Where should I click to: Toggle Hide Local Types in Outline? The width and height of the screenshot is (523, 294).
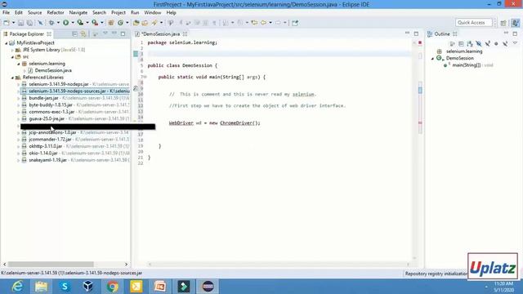pyautogui.click(x=505, y=43)
